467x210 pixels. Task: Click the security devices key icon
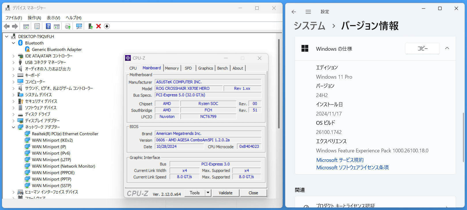point(20,101)
